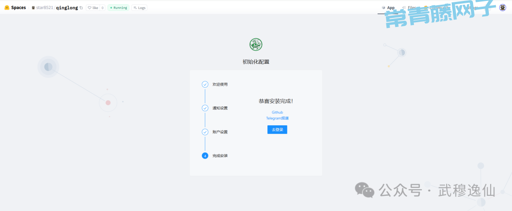Select the 完成安装 step label
This screenshot has height=211, width=512.
point(220,156)
